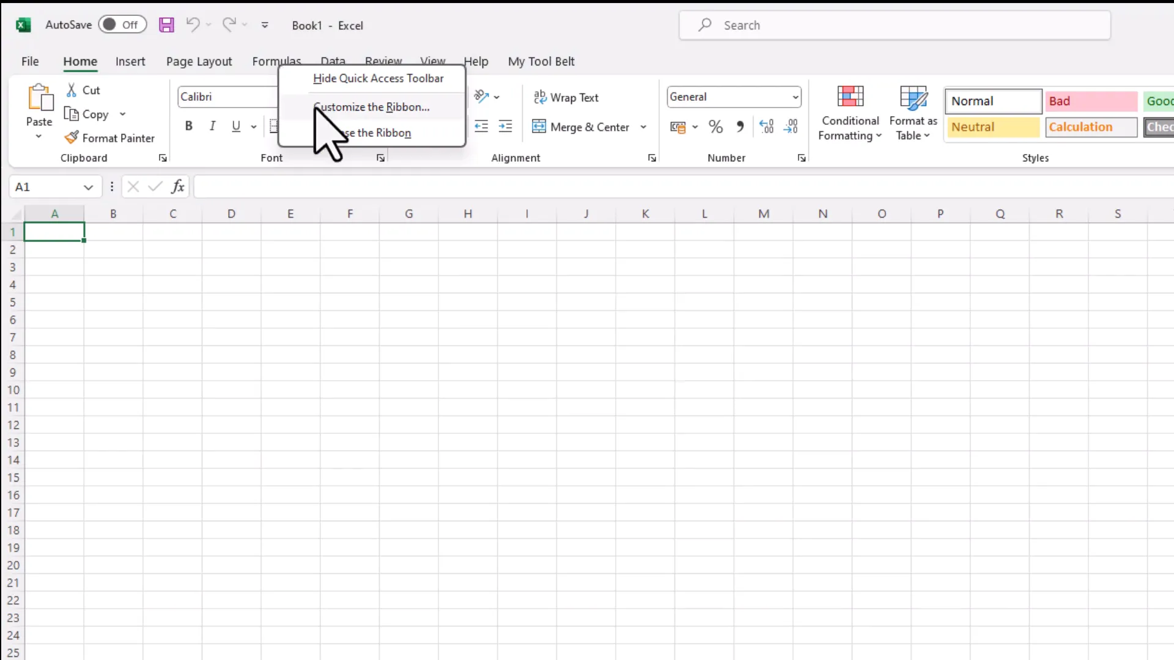This screenshot has width=1174, height=660.
Task: Open Conditional Formatting
Action: 850,113
